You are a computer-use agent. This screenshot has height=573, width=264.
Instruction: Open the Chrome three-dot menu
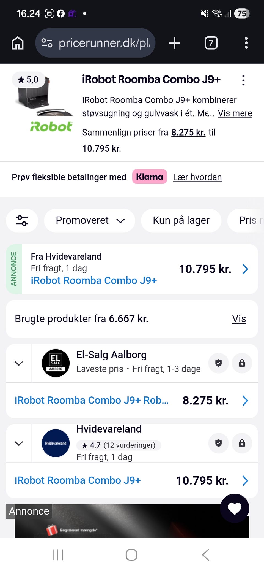click(246, 43)
